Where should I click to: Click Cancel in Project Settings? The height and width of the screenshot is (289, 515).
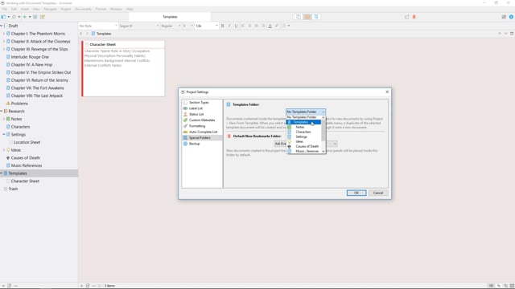coord(378,193)
